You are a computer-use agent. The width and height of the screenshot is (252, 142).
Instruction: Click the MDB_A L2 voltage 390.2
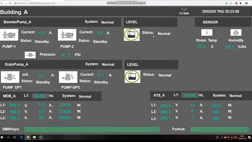tap(15, 112)
